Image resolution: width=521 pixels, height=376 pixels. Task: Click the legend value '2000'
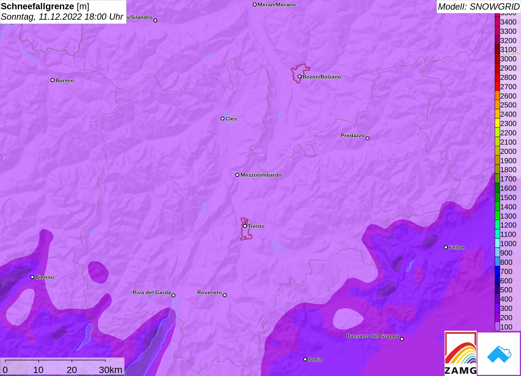[508, 151]
